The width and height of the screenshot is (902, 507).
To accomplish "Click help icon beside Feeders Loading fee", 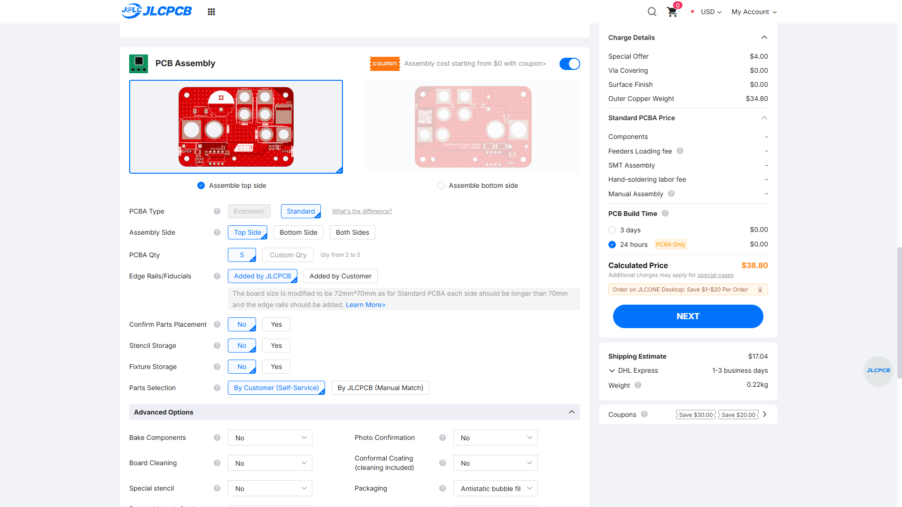I will pyautogui.click(x=680, y=151).
